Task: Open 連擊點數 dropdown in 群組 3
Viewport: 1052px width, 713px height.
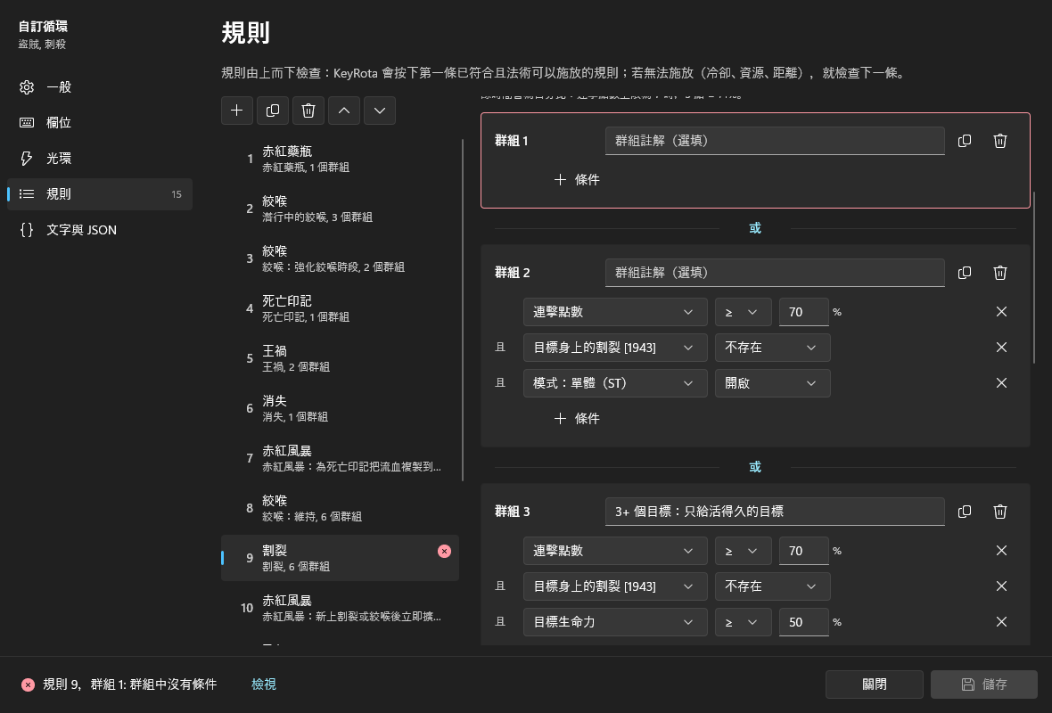Action: pyautogui.click(x=615, y=551)
